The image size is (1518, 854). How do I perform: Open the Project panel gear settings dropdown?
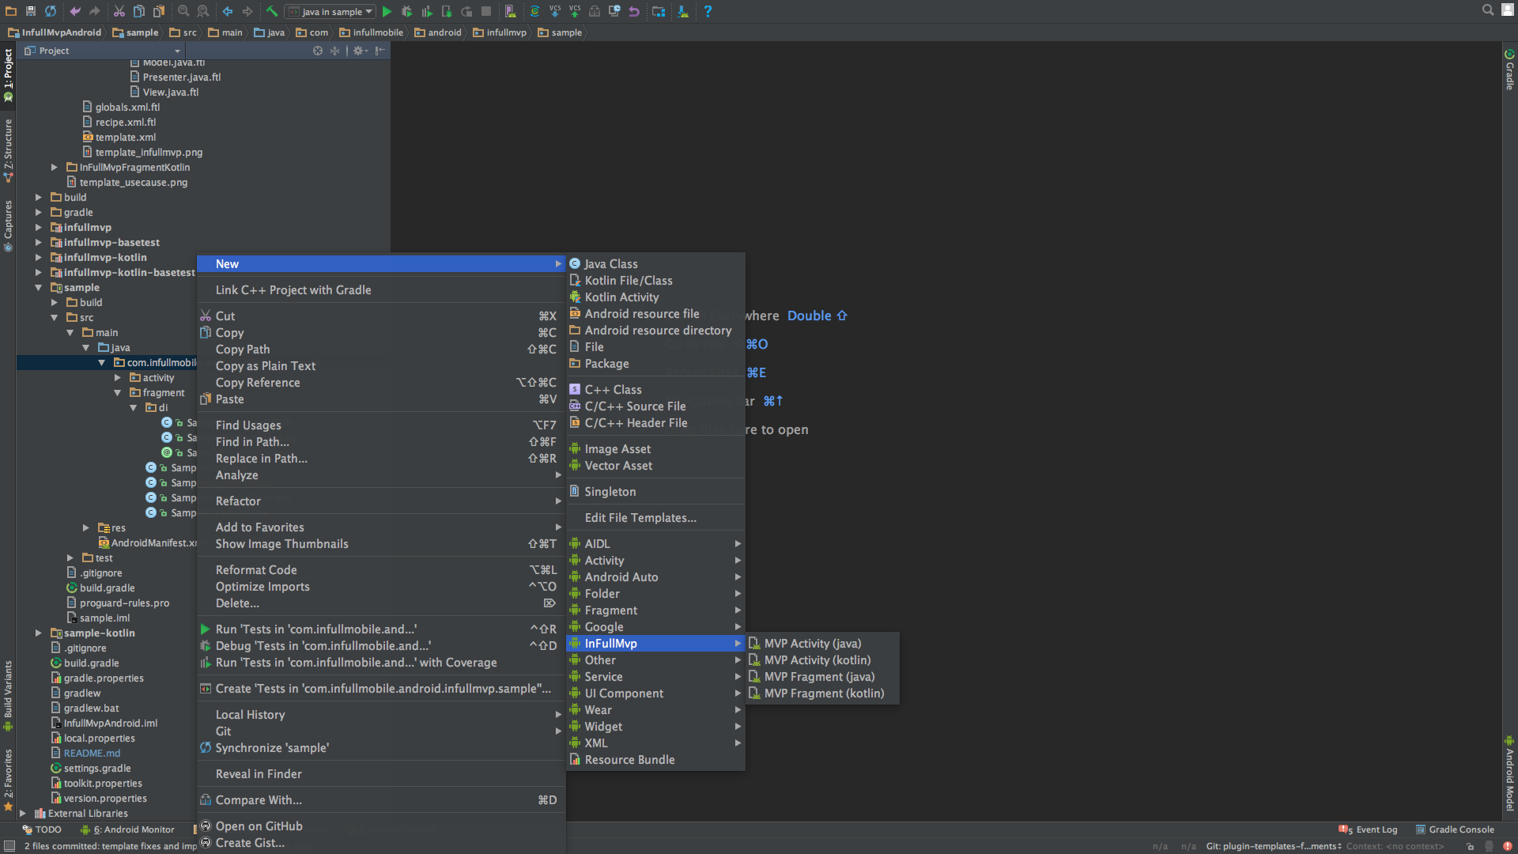click(x=361, y=51)
